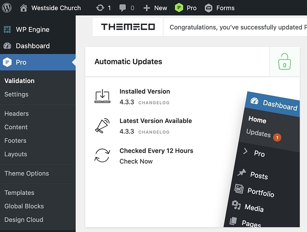Open the Footers submenu item

(15, 141)
